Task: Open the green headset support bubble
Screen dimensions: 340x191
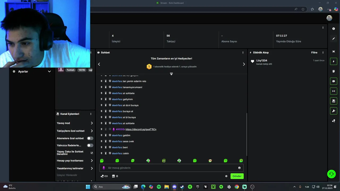Action: pos(331,174)
